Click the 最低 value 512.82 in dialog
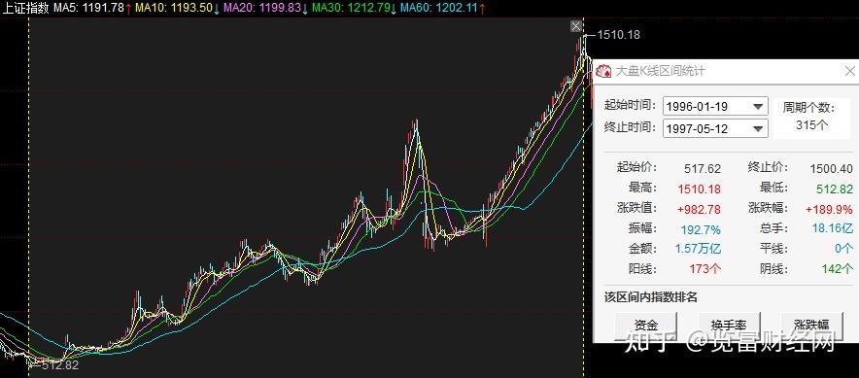 pos(835,189)
